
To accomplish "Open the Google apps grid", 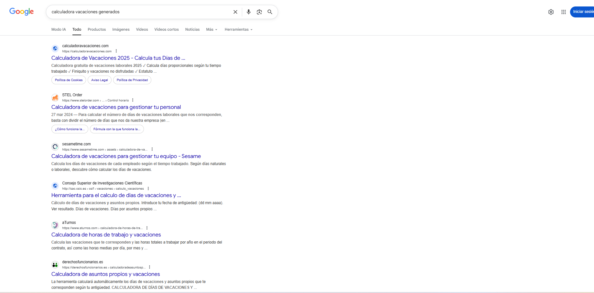I will pyautogui.click(x=563, y=12).
